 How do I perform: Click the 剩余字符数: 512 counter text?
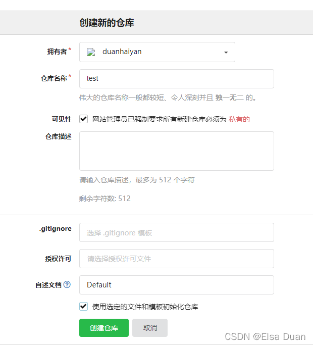coord(105,199)
